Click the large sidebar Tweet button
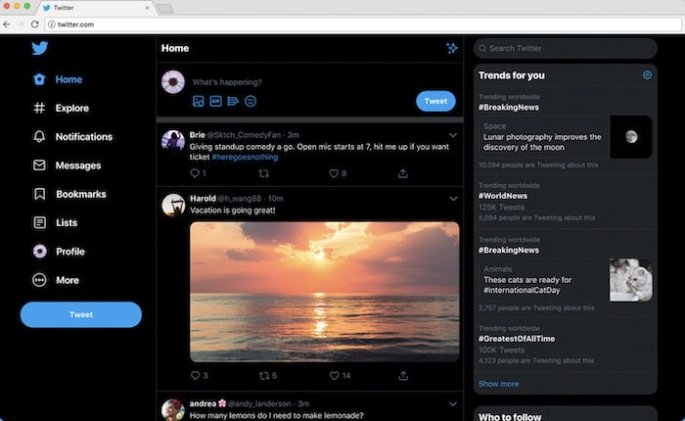Viewport: 685px width, 421px height. click(x=81, y=314)
